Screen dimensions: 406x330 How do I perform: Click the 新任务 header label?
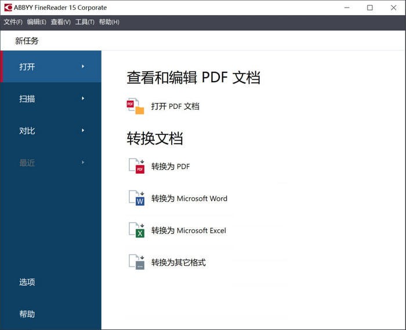27,41
